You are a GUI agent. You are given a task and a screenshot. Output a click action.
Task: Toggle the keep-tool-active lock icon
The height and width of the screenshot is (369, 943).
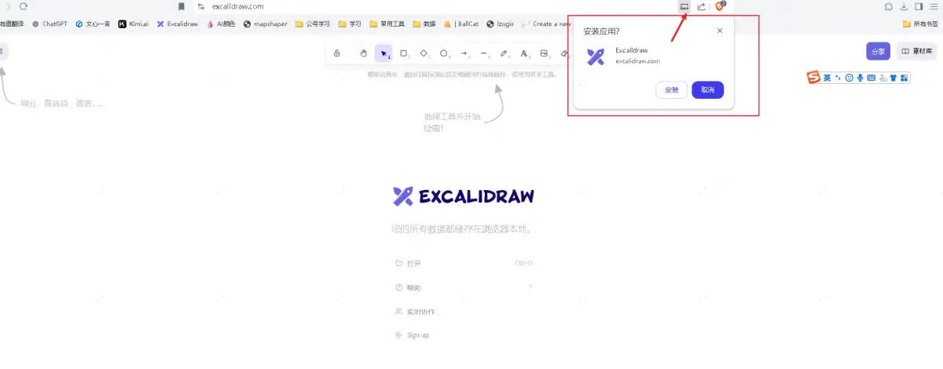point(336,53)
